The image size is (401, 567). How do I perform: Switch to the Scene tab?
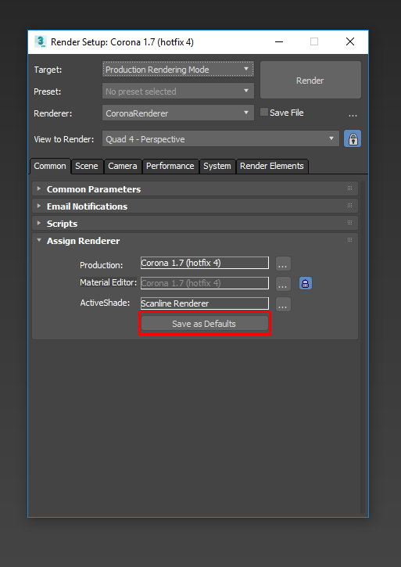click(x=87, y=166)
